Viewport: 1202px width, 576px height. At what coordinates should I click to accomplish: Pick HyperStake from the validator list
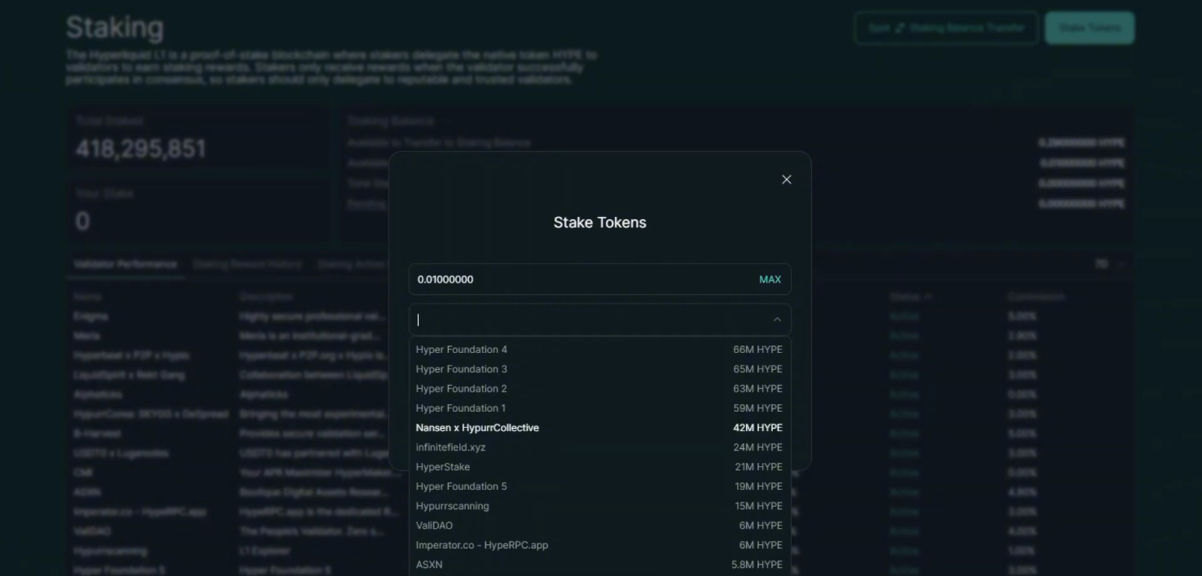click(x=443, y=466)
